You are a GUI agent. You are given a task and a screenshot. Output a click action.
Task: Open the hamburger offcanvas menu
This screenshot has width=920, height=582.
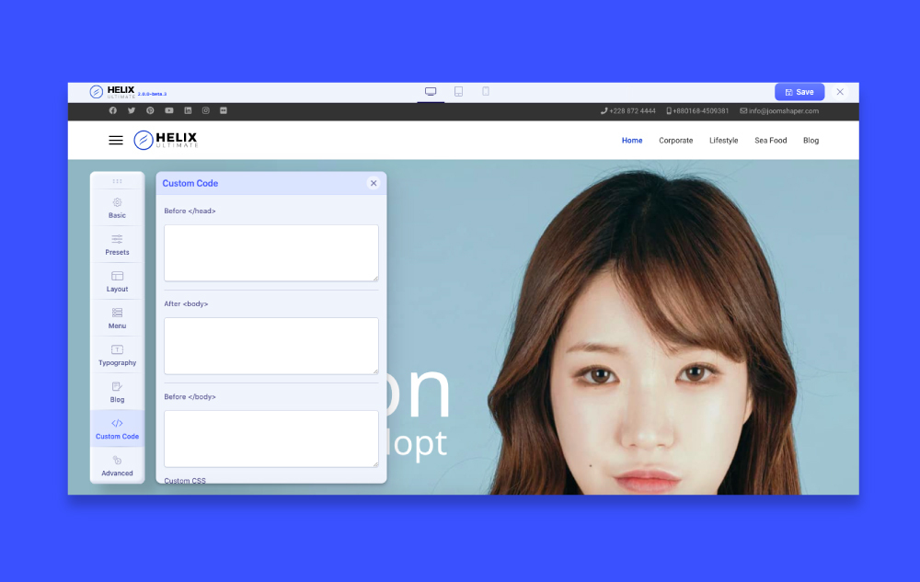[x=116, y=140]
